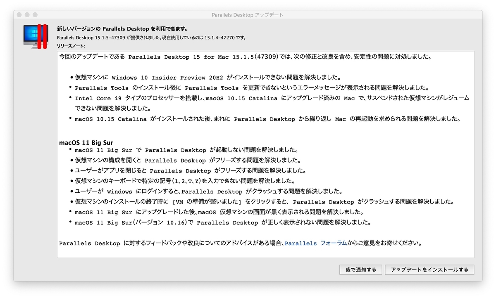Click the Big Sur (バージョン 10.16) display bullet

click(x=223, y=222)
